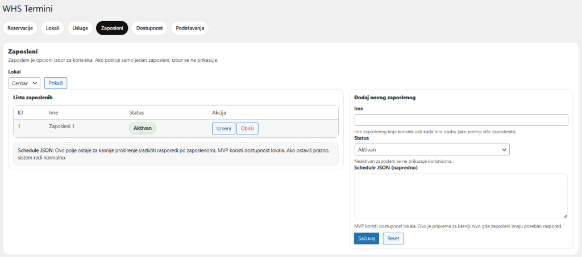Select the Zaposleni 1 name cell

tap(62, 127)
